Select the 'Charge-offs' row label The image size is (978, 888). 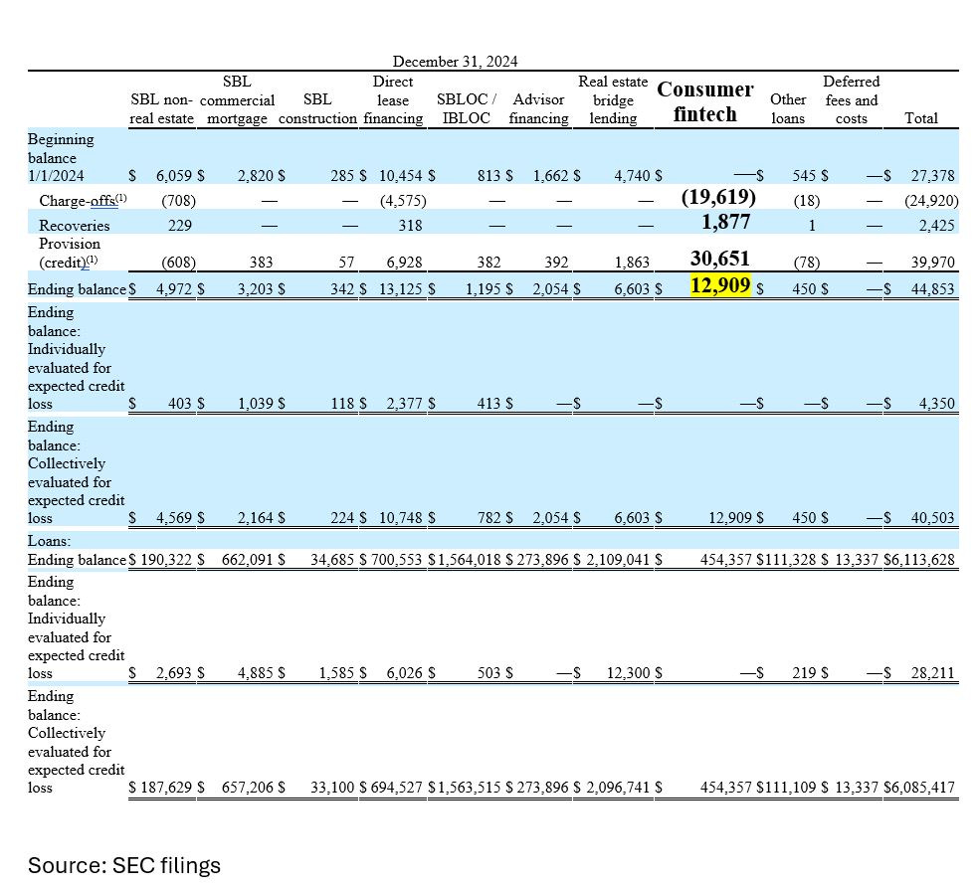pos(83,201)
